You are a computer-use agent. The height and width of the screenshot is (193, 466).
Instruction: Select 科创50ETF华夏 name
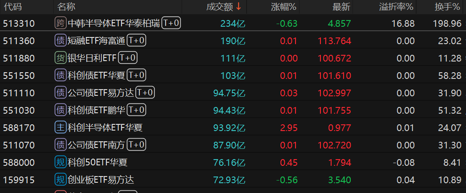(x=98, y=163)
